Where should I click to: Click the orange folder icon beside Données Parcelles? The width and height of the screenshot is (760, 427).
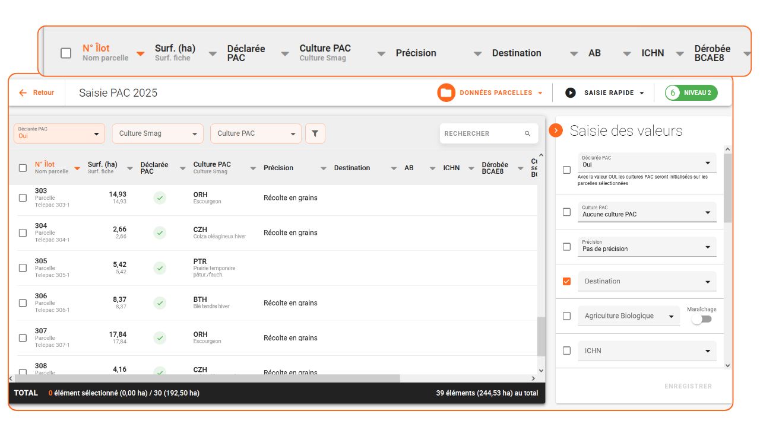tap(446, 93)
